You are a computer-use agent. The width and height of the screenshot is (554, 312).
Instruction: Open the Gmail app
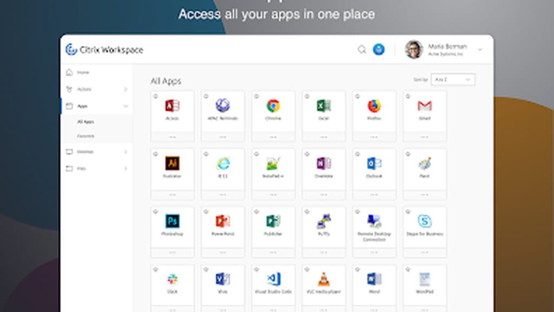[x=425, y=106]
